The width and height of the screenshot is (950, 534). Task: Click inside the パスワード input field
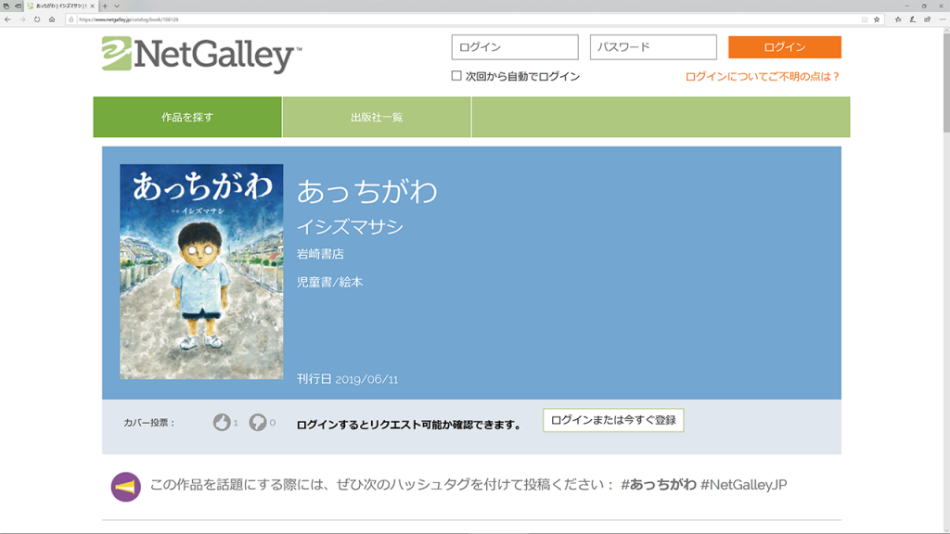coord(652,47)
